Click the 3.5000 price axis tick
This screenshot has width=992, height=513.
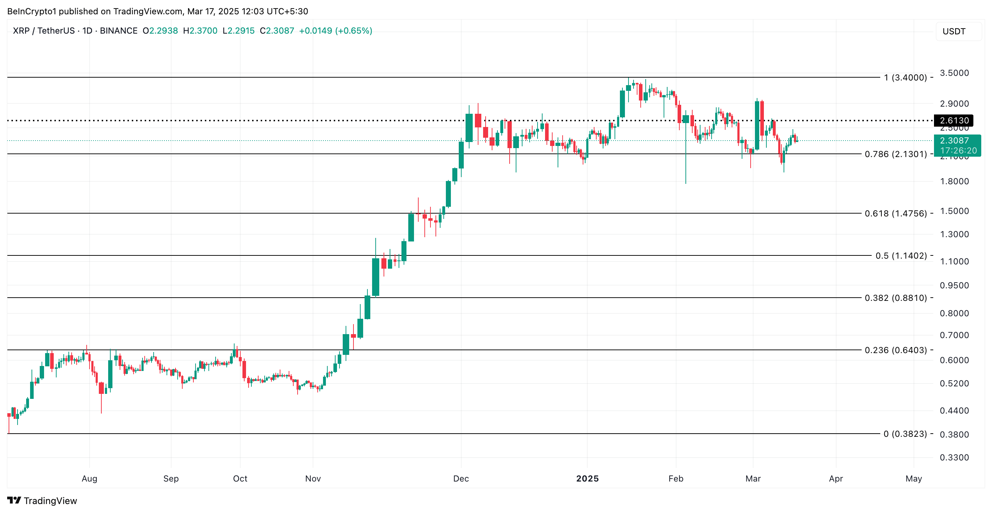coord(954,73)
